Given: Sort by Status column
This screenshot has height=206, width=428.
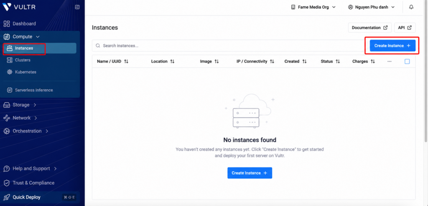Looking at the screenshot, I should 330,62.
